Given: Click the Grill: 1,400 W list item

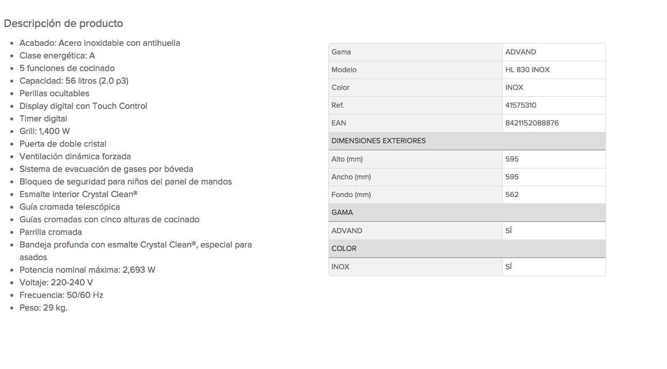Looking at the screenshot, I should [45, 131].
